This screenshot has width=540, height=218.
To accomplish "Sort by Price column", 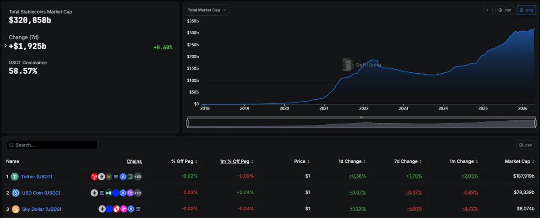I will click(302, 161).
